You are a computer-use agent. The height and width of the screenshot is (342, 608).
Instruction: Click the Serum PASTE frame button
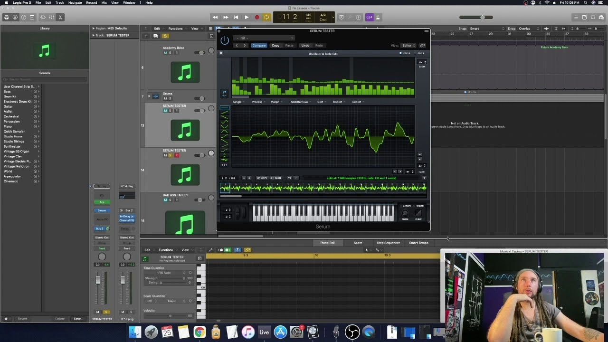click(x=276, y=178)
